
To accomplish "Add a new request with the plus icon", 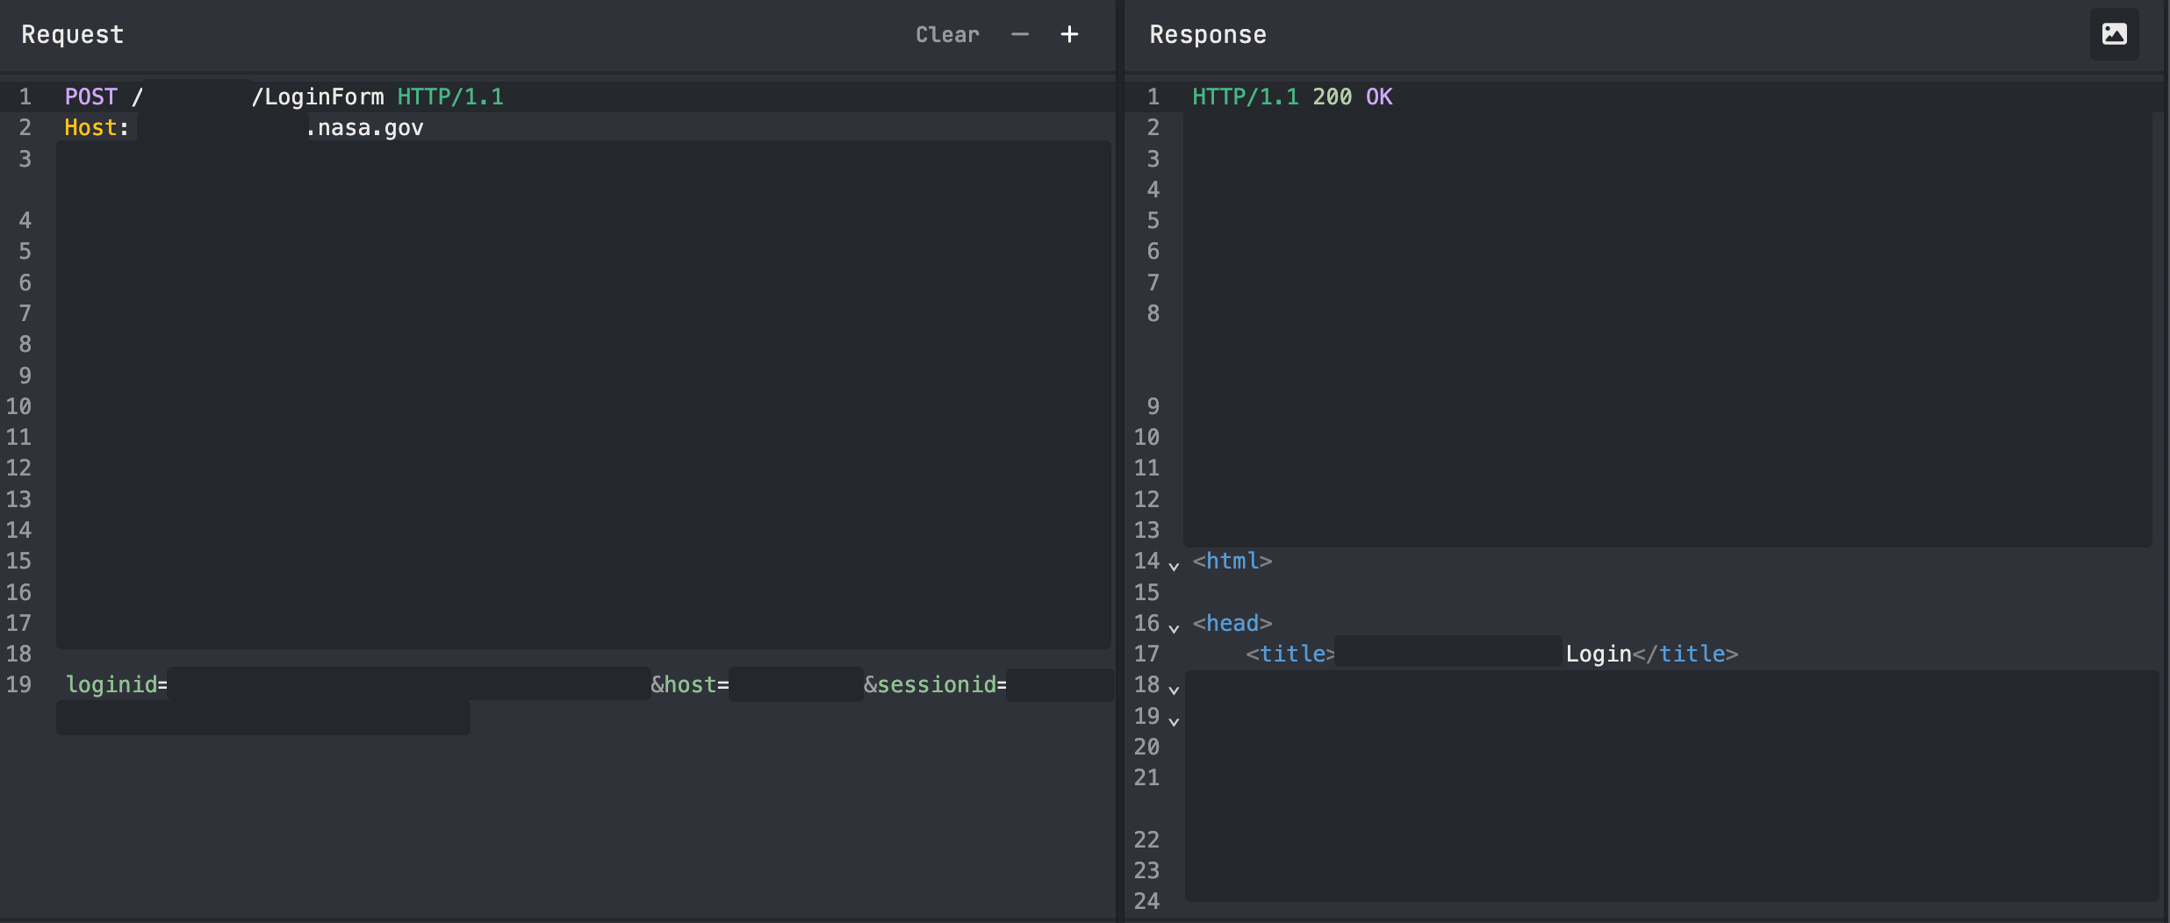I will (x=1069, y=35).
